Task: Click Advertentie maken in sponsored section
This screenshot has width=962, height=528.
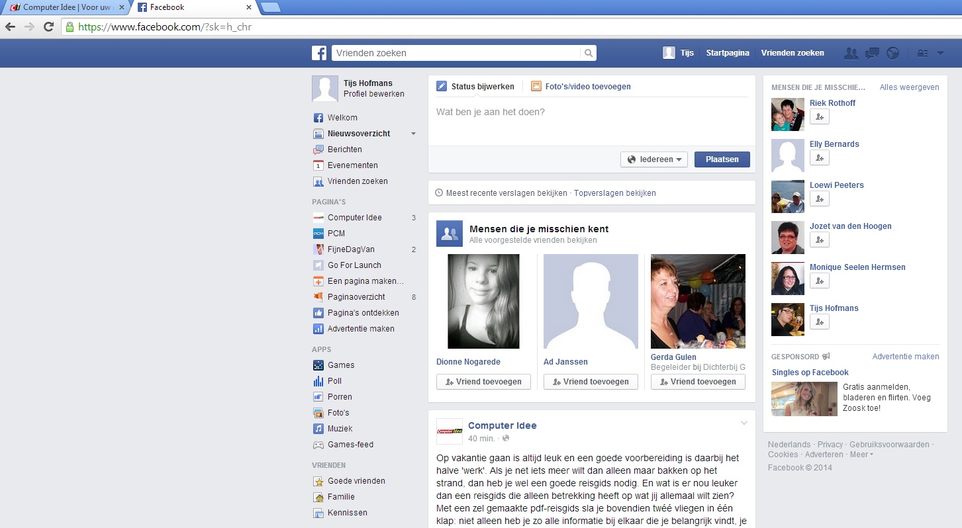Action: pos(906,357)
